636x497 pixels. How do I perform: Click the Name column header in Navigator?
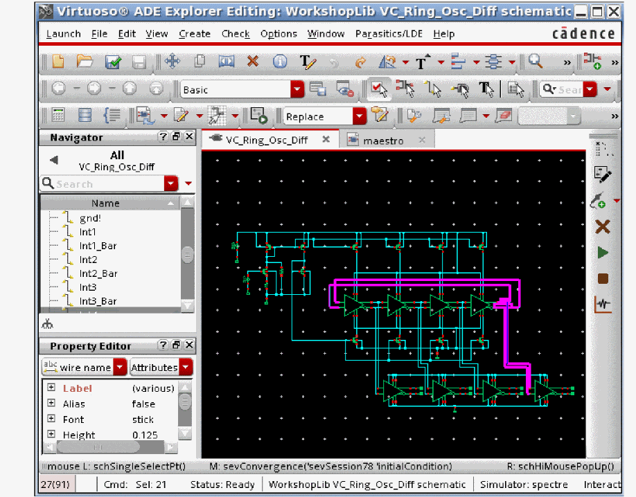105,203
